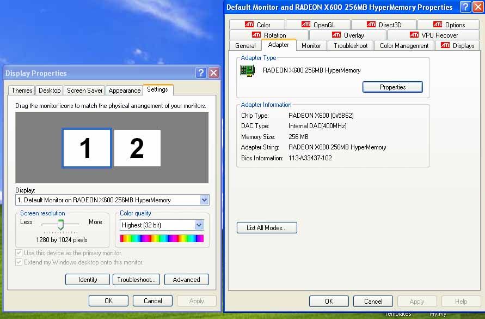Switch to the Direct3D tab
The width and height of the screenshot is (485, 319).
[384, 25]
